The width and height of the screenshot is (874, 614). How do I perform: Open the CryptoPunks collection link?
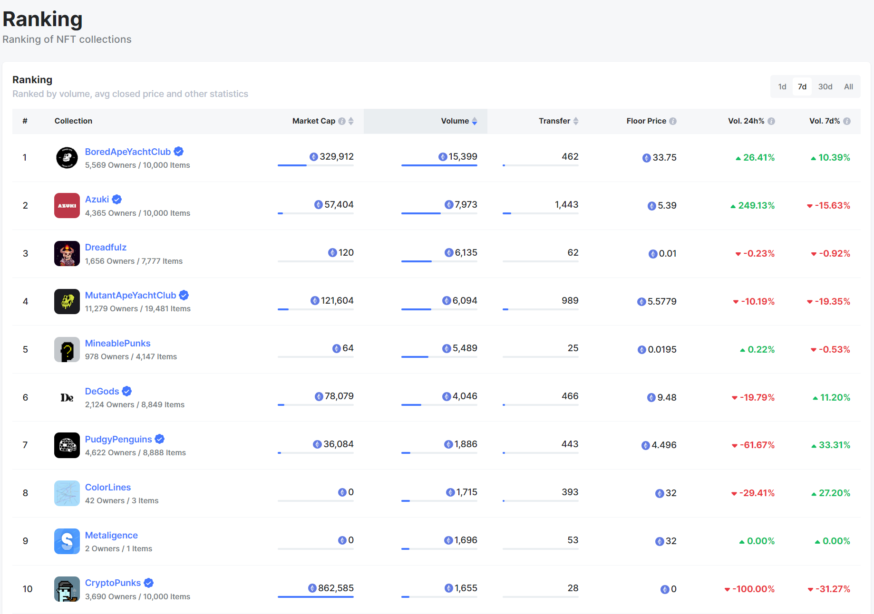(x=113, y=583)
